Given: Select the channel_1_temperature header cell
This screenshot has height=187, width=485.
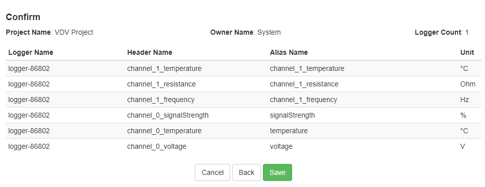Looking at the screenshot, I should (164, 68).
